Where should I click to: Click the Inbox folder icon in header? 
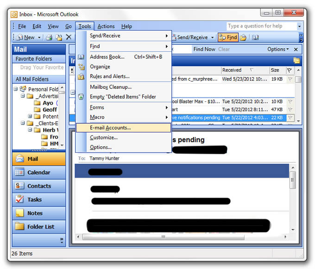(x=297, y=61)
